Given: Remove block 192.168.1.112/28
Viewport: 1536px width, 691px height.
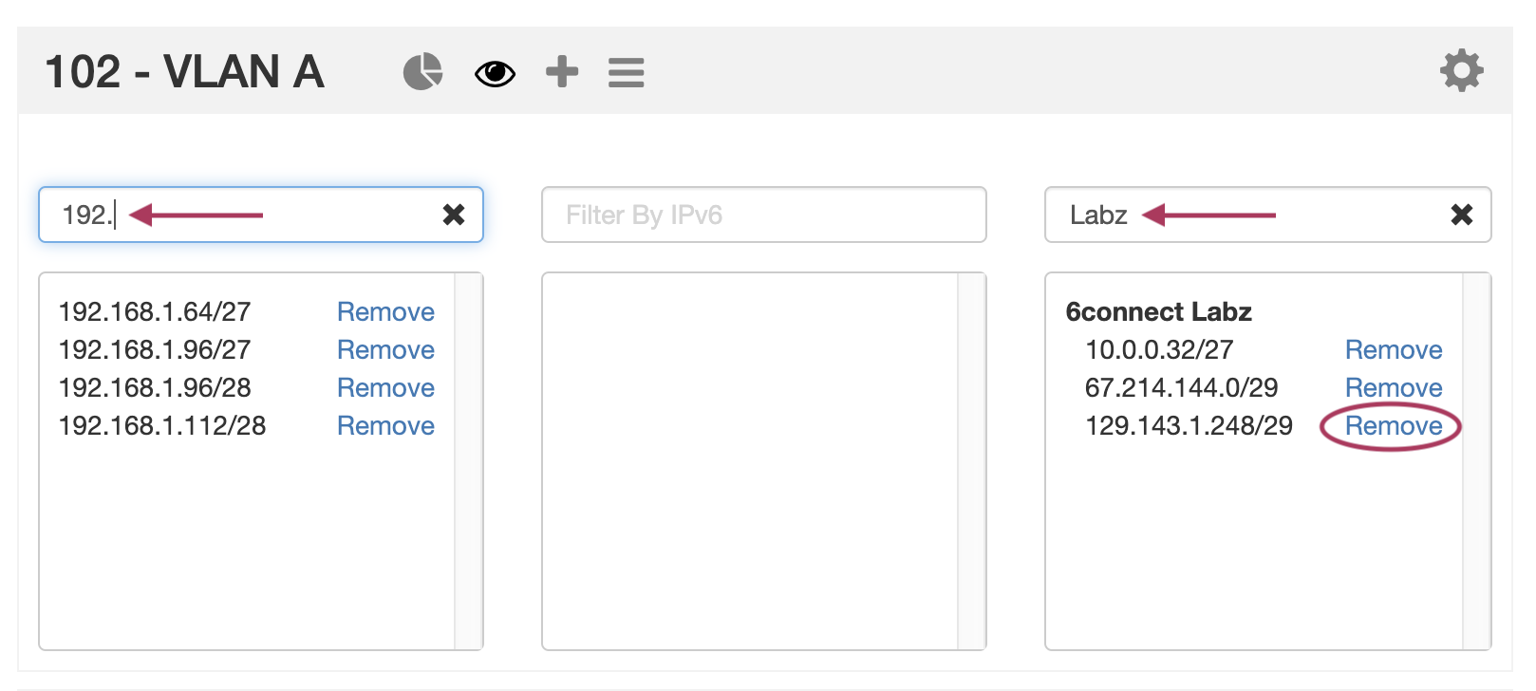Looking at the screenshot, I should tap(385, 426).
